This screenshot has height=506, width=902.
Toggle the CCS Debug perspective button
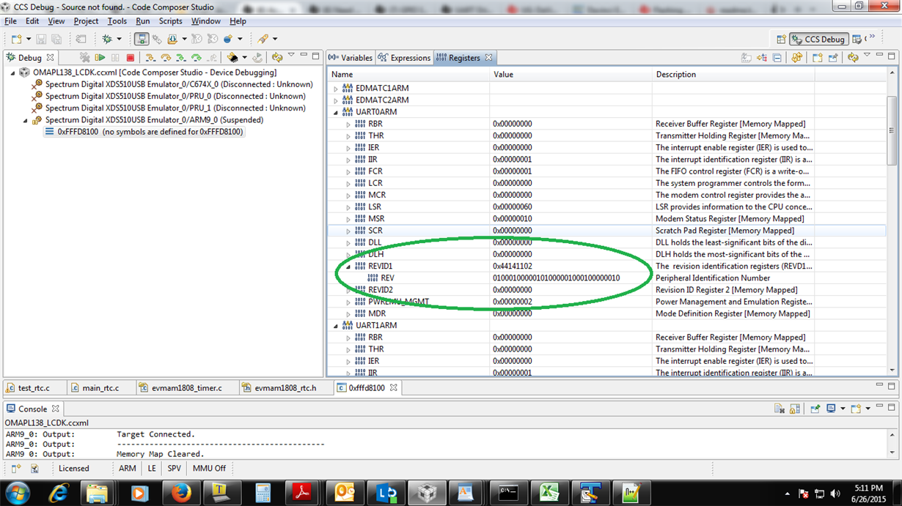pyautogui.click(x=818, y=40)
